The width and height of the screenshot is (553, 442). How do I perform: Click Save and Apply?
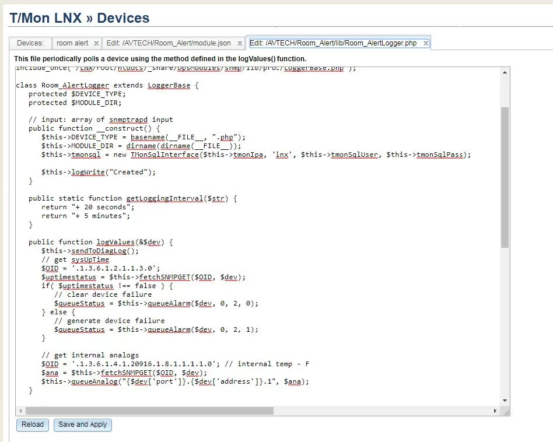(82, 425)
